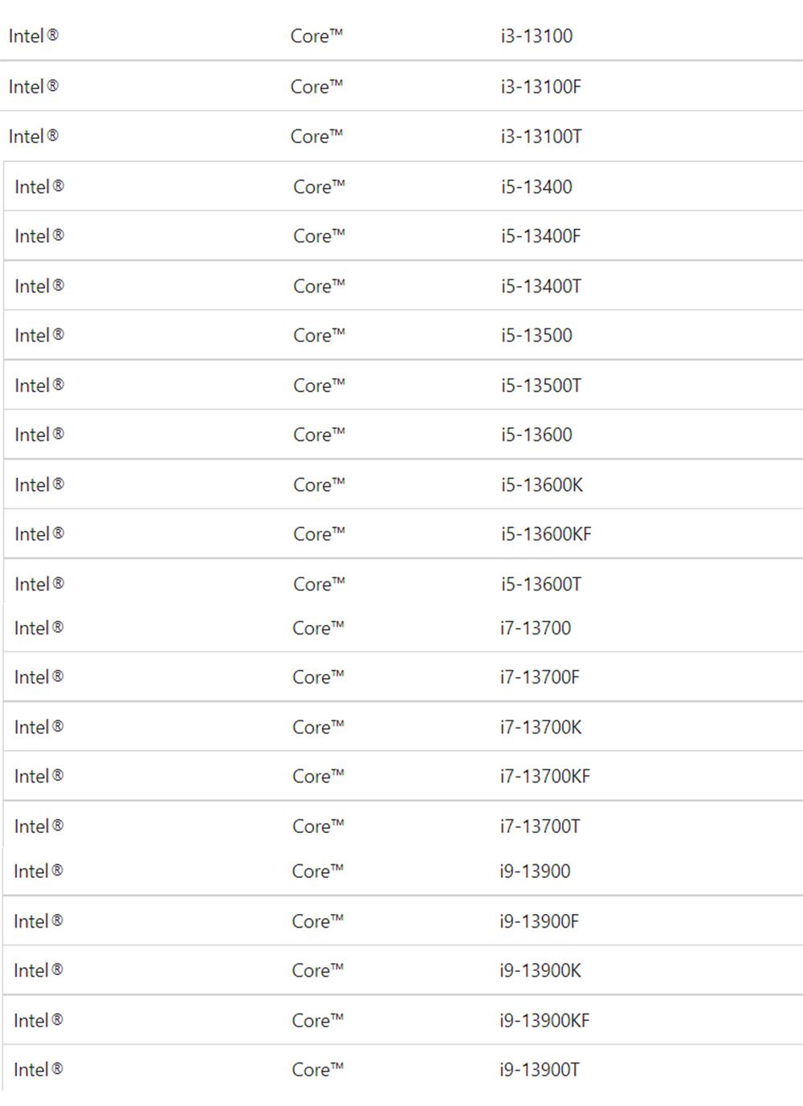The height and width of the screenshot is (1106, 803).
Task: Click the i5-13400 model cell
Action: pos(536,187)
